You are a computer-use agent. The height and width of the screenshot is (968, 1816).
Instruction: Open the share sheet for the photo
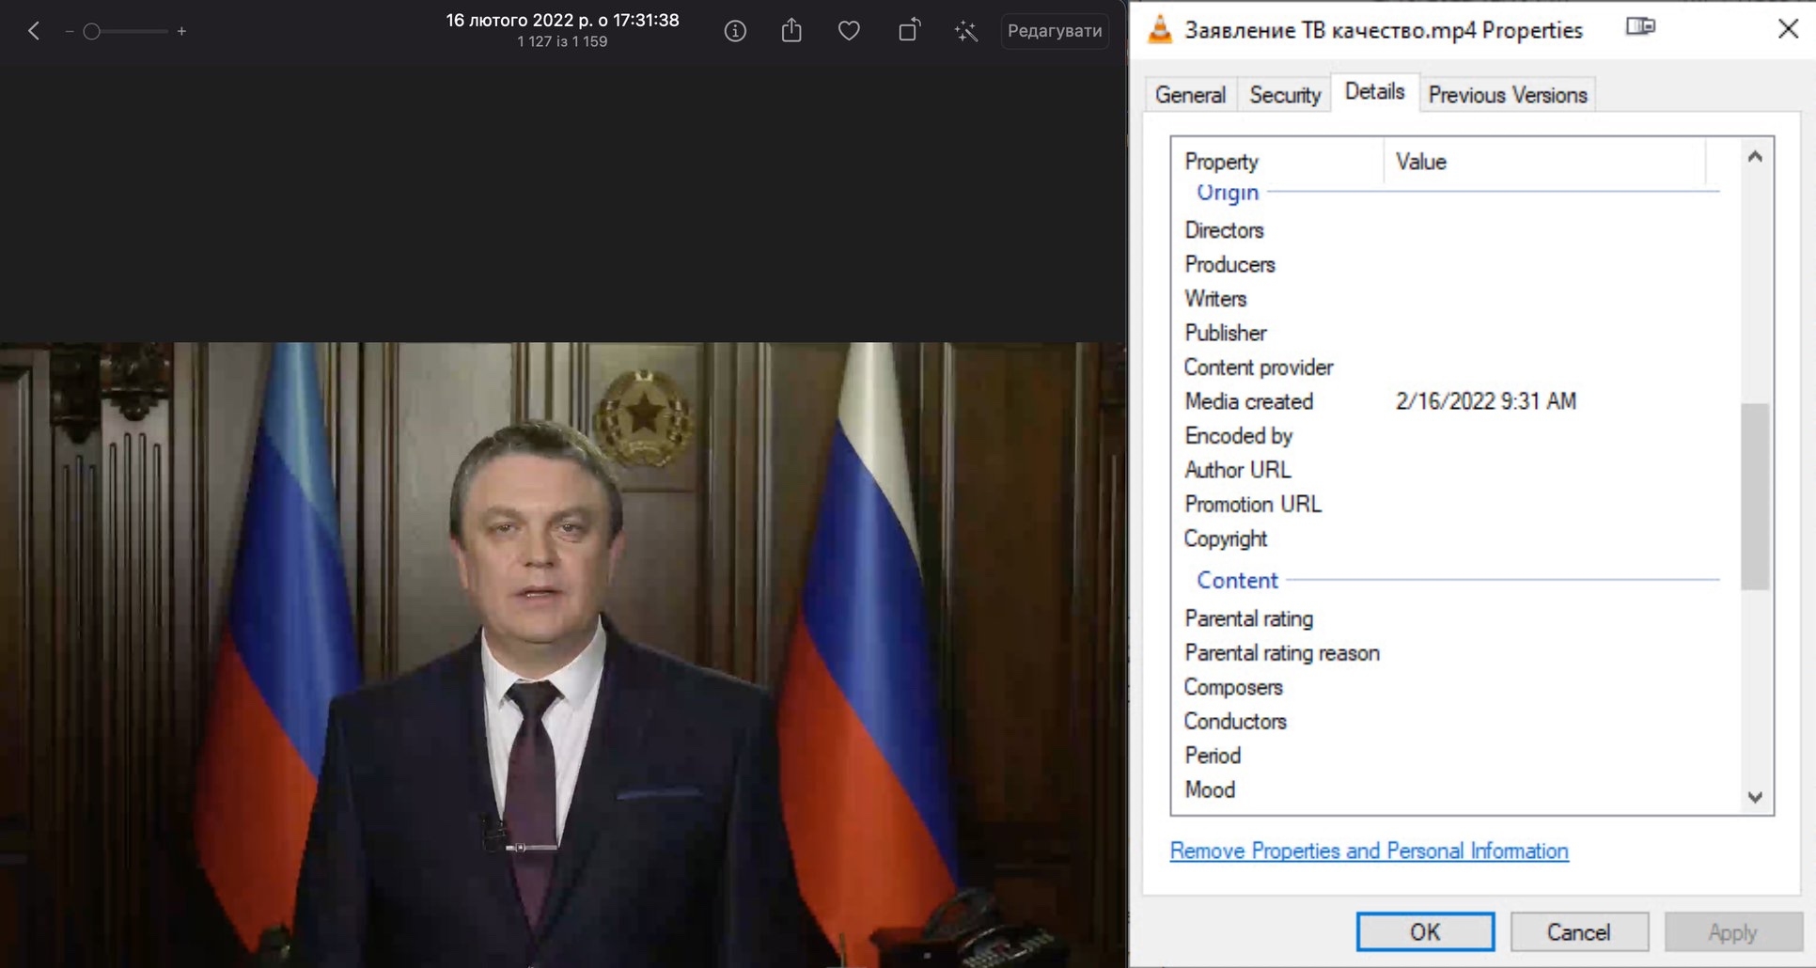(791, 31)
